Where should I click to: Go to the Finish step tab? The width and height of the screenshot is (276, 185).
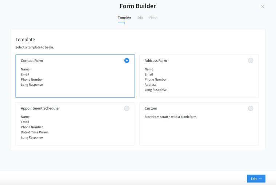(153, 17)
